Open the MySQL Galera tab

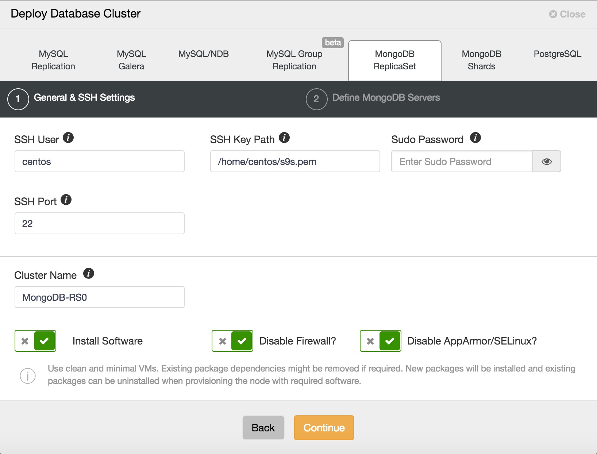(131, 60)
